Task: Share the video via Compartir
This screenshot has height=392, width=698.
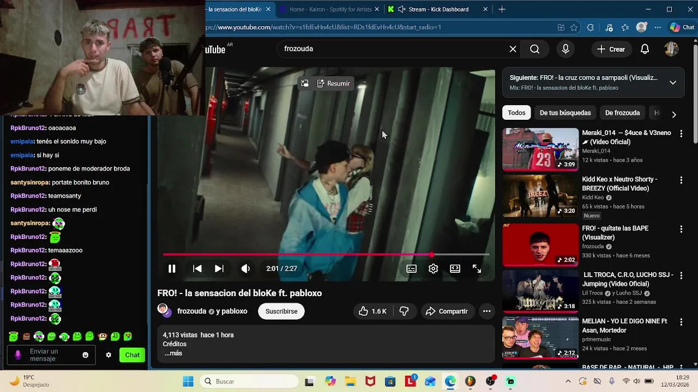Action: point(447,311)
